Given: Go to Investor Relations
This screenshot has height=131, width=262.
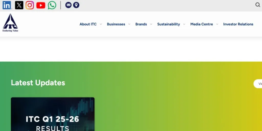Looking at the screenshot, I should tap(238, 24).
